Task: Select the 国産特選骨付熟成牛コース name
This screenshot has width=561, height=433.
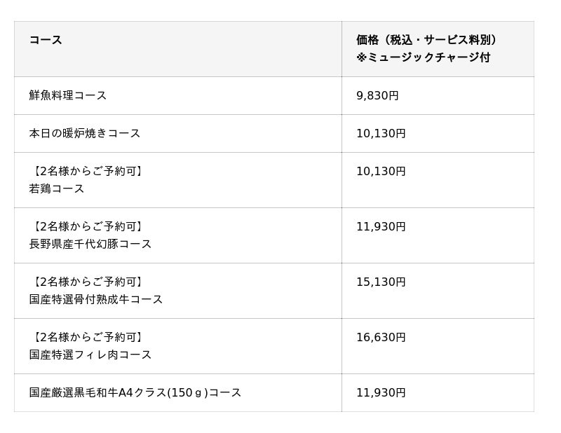Action: 96,299
